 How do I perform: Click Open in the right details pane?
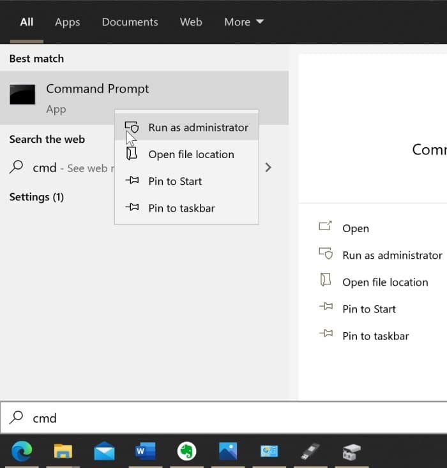[x=356, y=228]
